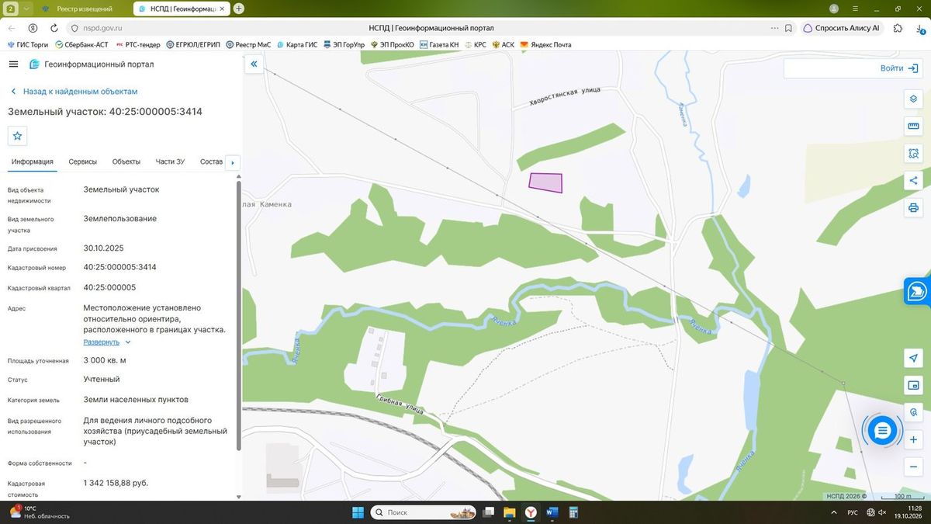Image resolution: width=931 pixels, height=524 pixels.
Task: Share the current map view
Action: click(x=913, y=181)
